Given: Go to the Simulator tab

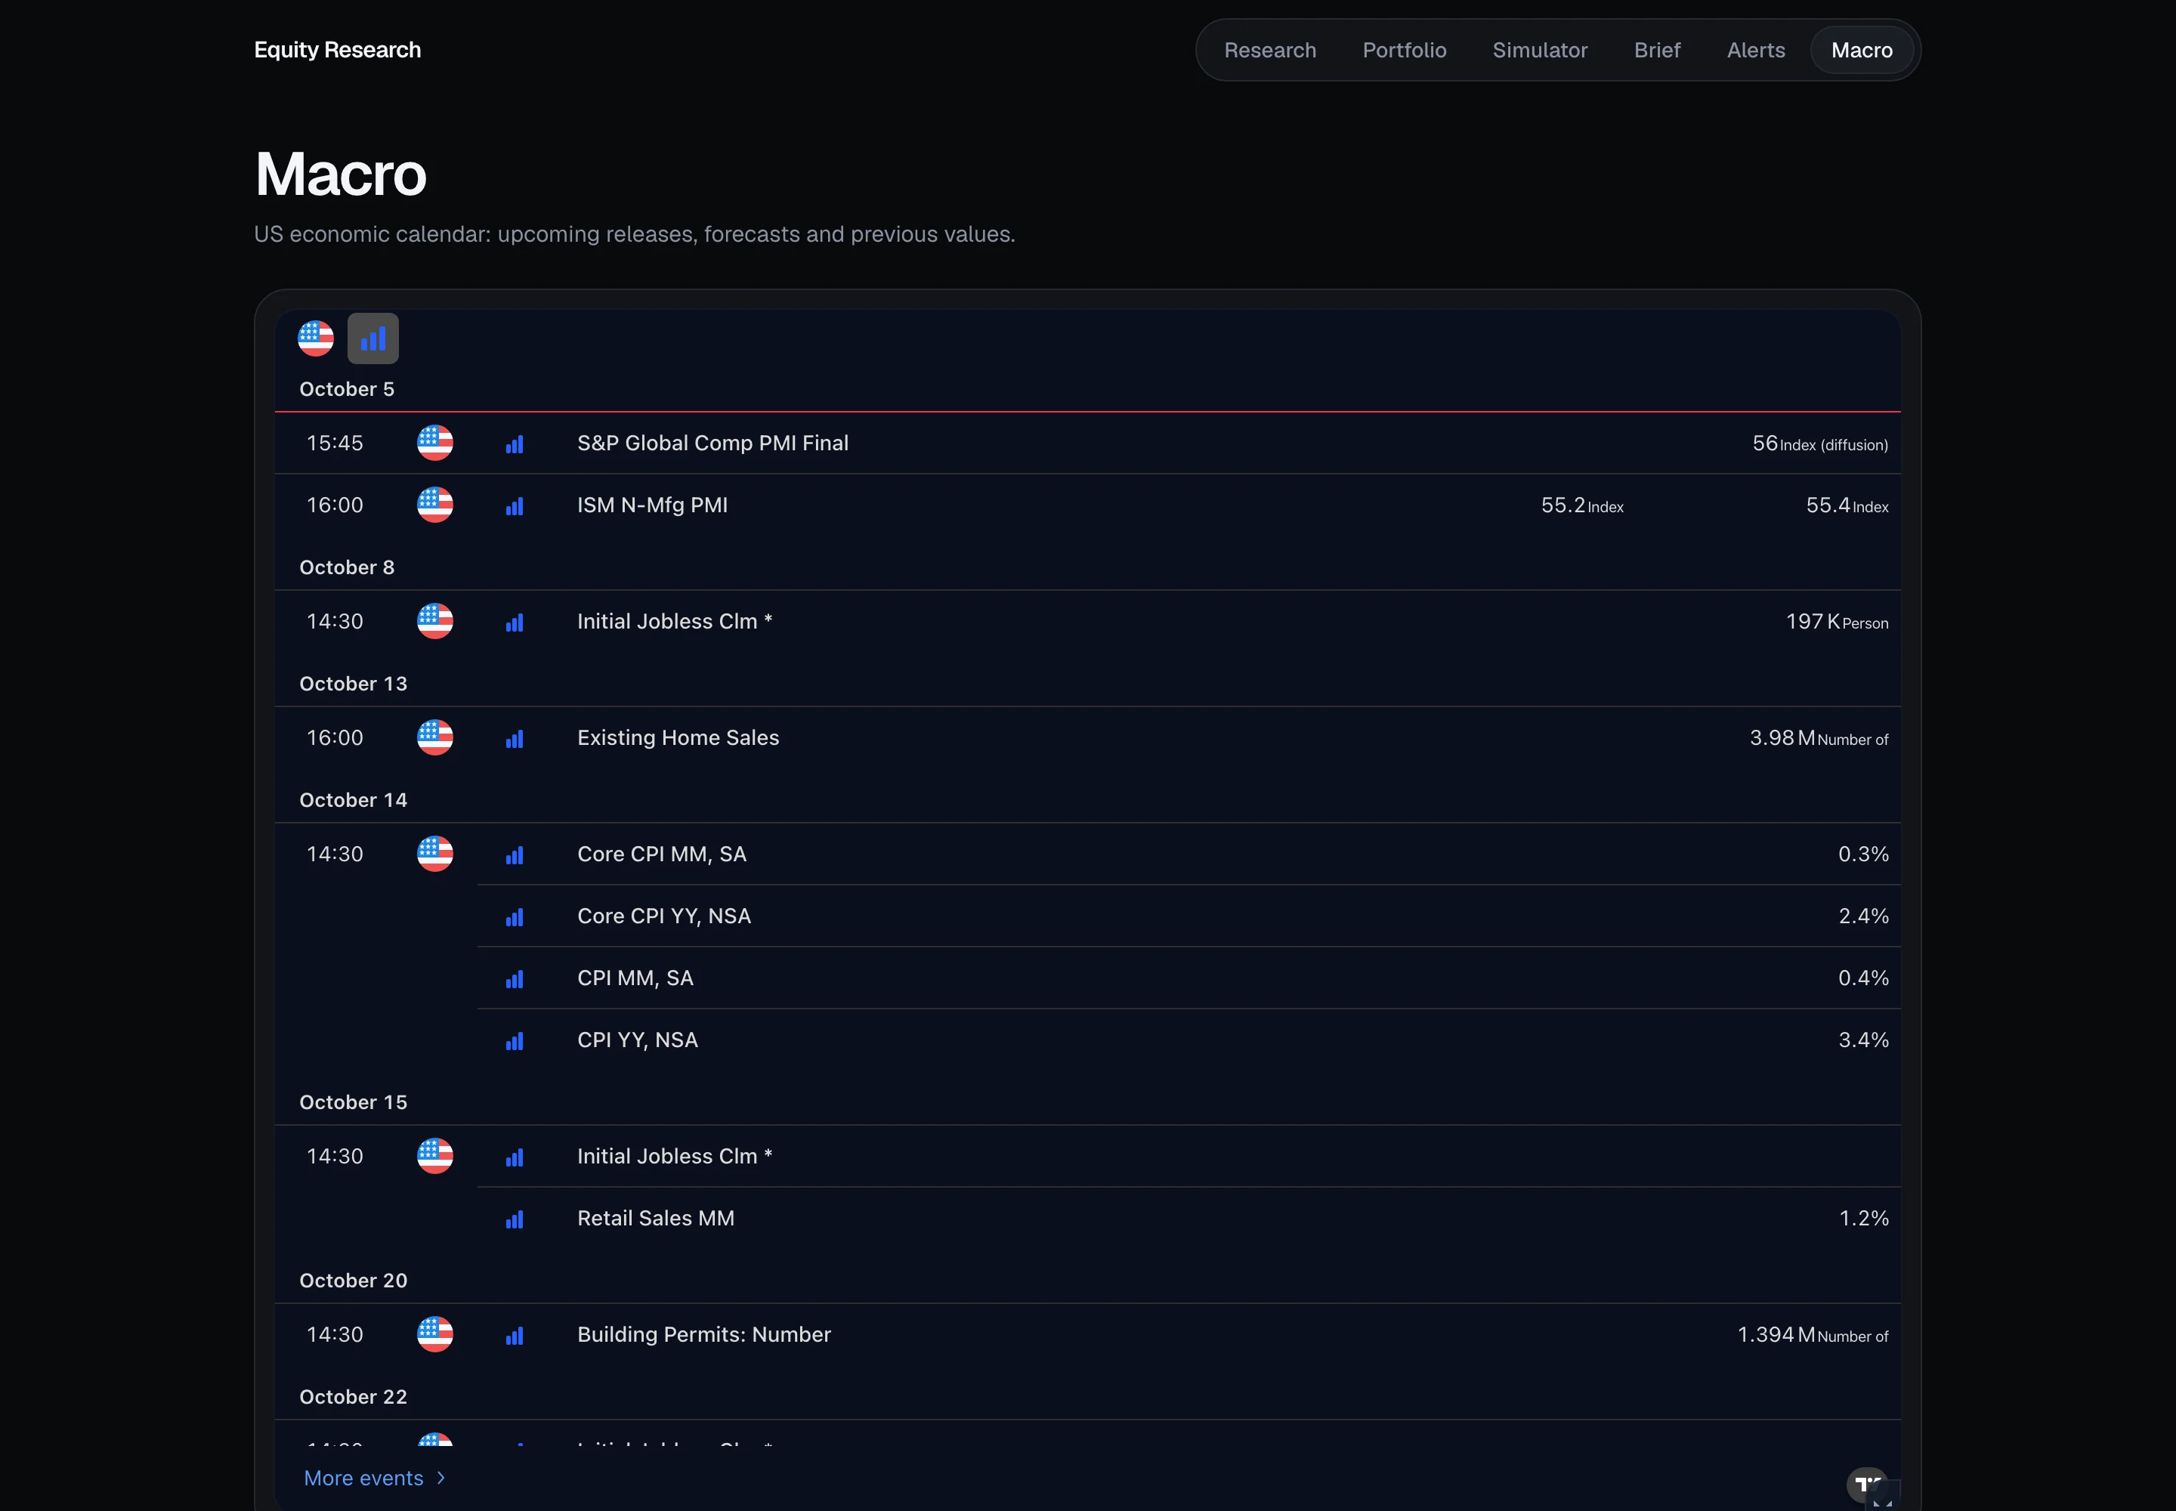Looking at the screenshot, I should (x=1540, y=50).
